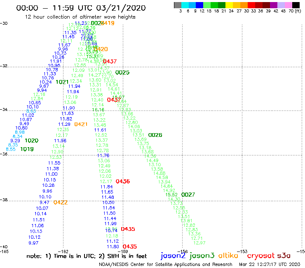The width and height of the screenshot is (305, 268).
Task: Click the '12 hour collection of altimeter wave heights' subtitle
Action: point(80,17)
